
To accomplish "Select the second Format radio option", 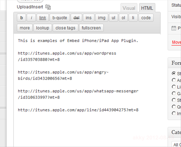I will 174,80.
